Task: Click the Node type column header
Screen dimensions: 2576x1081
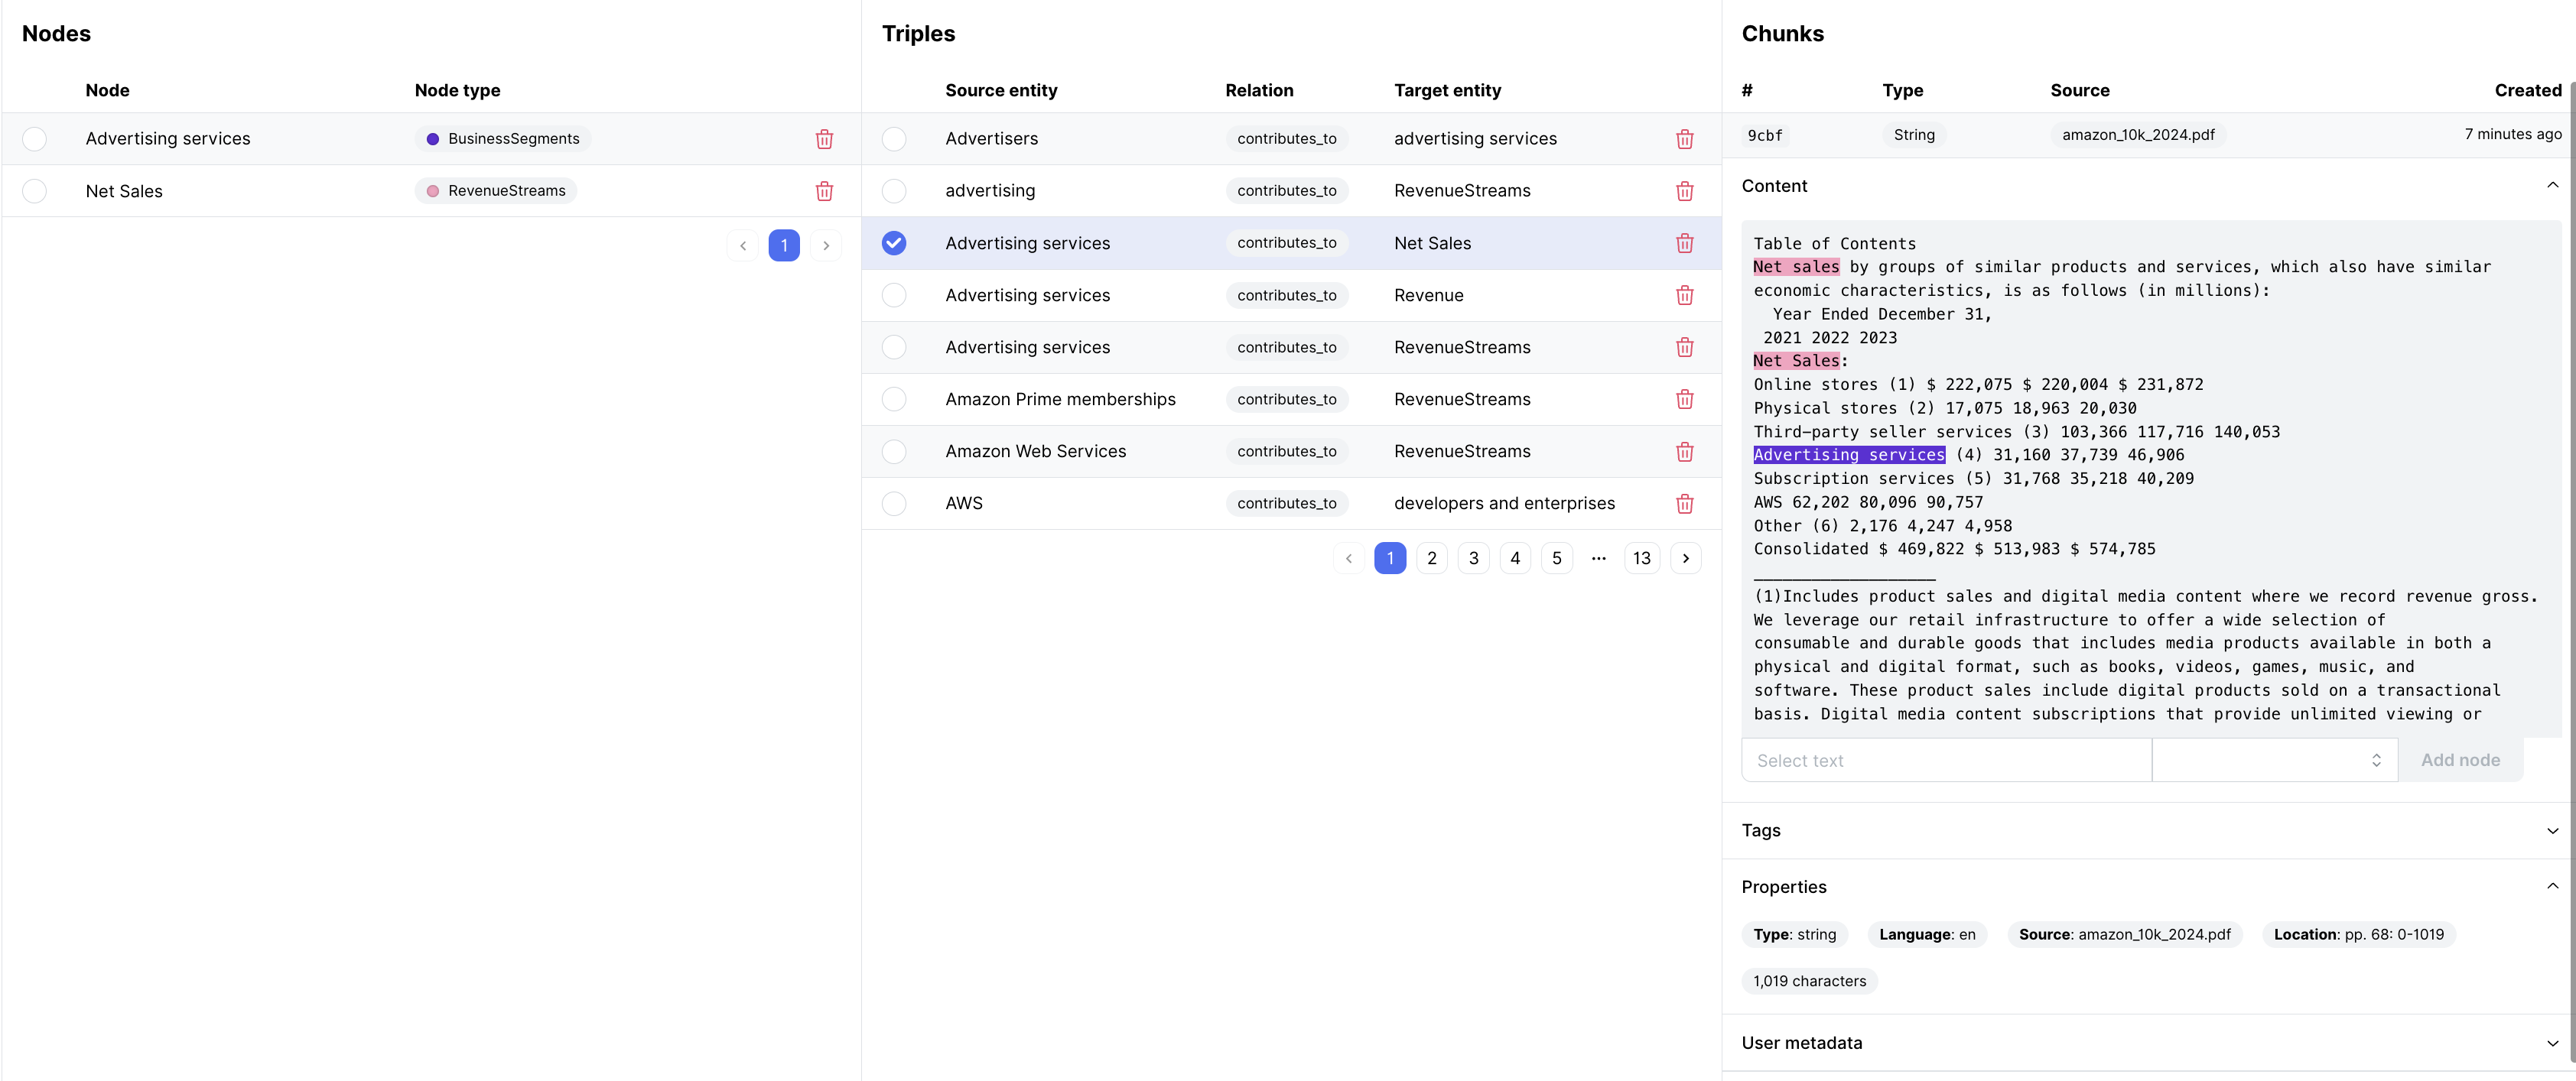Action: (x=457, y=90)
